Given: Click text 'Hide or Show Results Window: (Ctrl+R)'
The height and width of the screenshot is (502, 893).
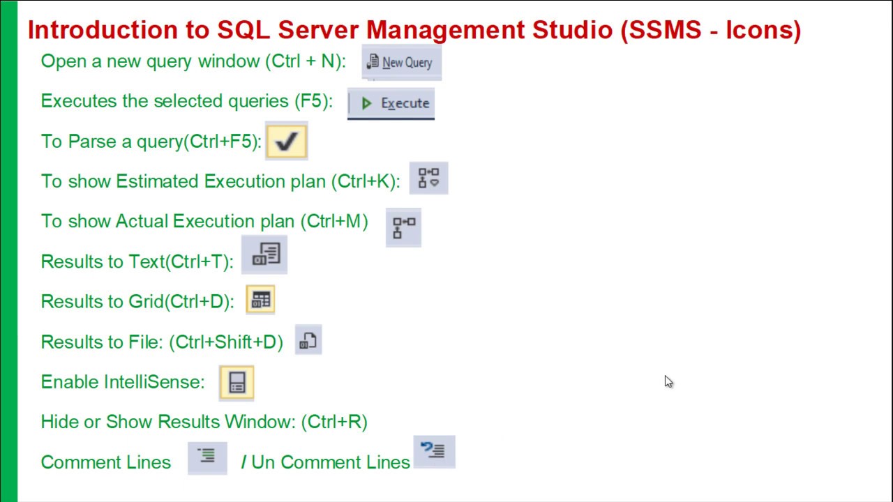Looking at the screenshot, I should pyautogui.click(x=204, y=422).
